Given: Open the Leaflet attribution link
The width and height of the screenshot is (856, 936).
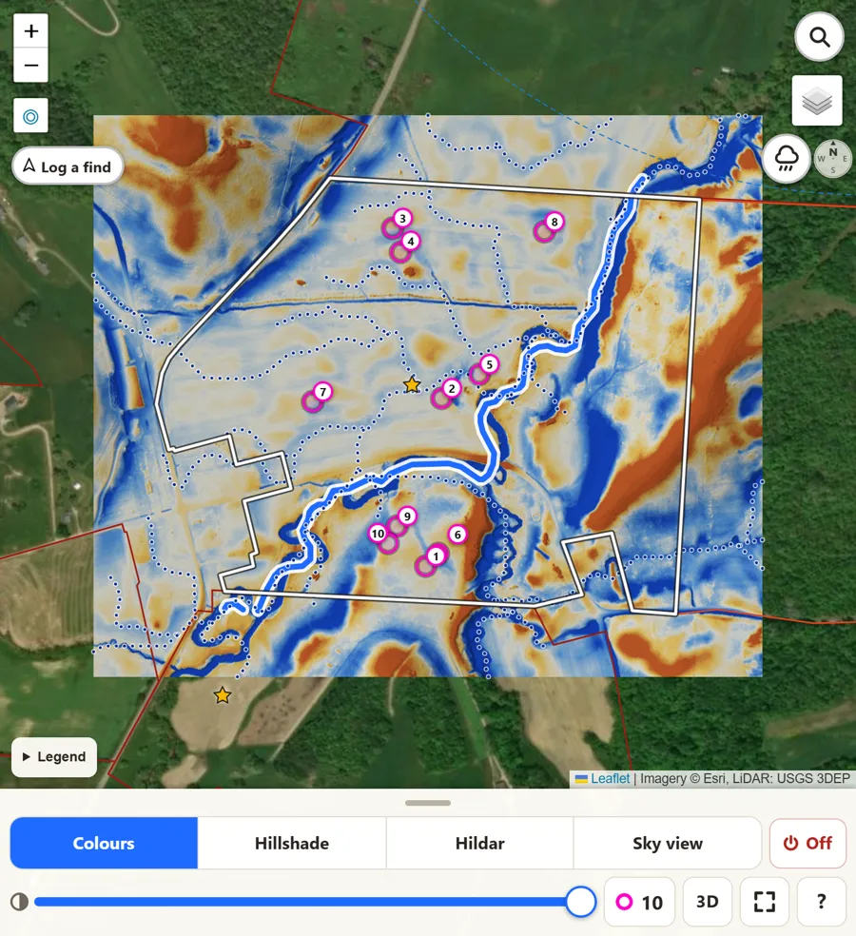Looking at the screenshot, I should 610,778.
